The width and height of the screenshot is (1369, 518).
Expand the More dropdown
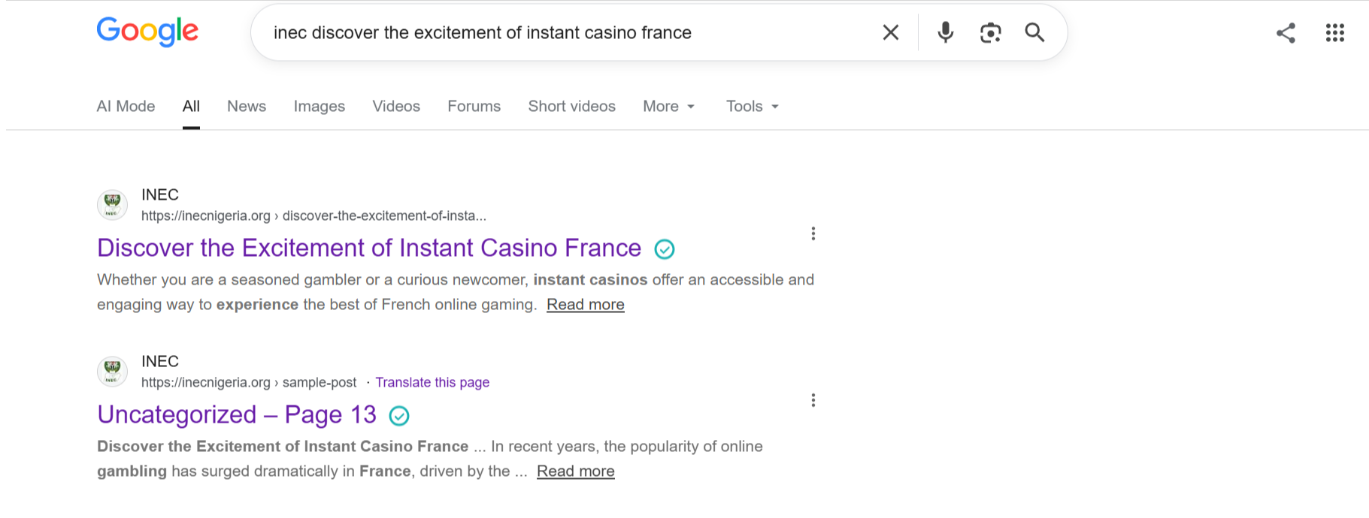point(668,106)
